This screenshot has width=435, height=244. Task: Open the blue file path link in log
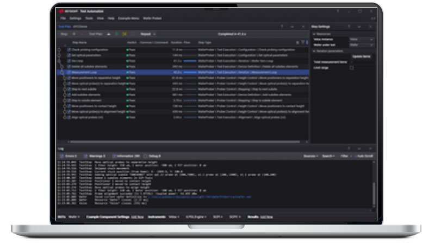click(200, 197)
